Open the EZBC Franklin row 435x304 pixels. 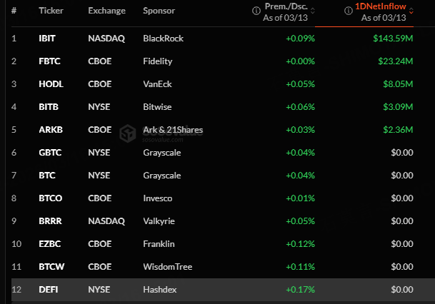212,244
